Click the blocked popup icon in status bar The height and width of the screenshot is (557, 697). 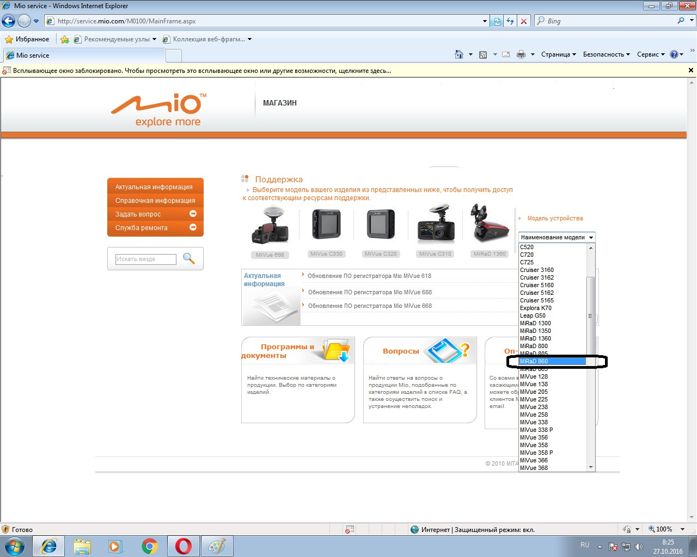click(350, 529)
